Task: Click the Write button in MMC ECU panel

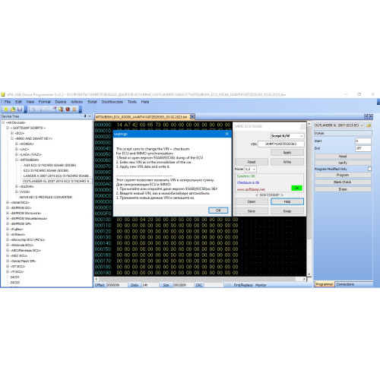Action: [x=287, y=162]
